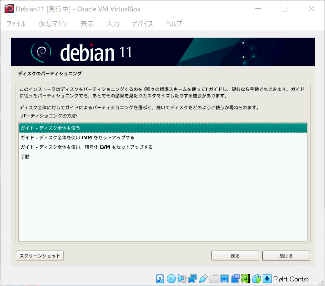Open the 仮想マシン menu
The height and width of the screenshot is (286, 325).
(x=53, y=24)
